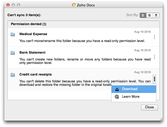Image resolution: width=167 pixels, height=127 pixels.
Task: Click the Credit card receipts folder icon
Action: (x=13, y=75)
